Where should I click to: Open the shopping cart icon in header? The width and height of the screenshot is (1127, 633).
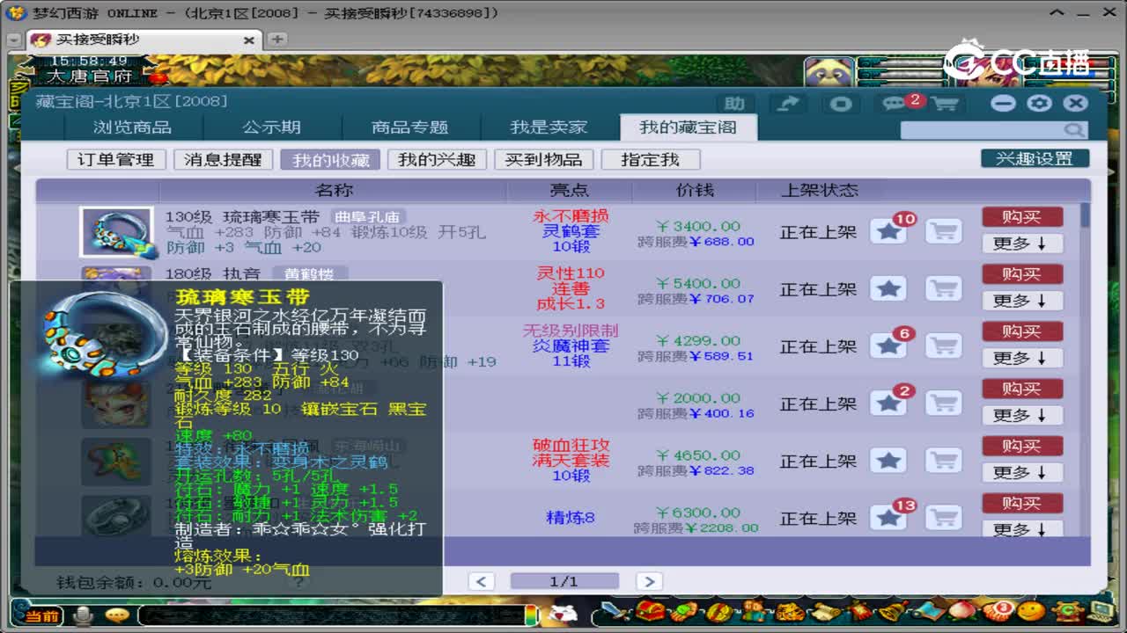(x=945, y=104)
